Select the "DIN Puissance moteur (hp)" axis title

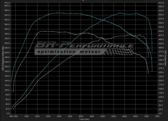2,58
